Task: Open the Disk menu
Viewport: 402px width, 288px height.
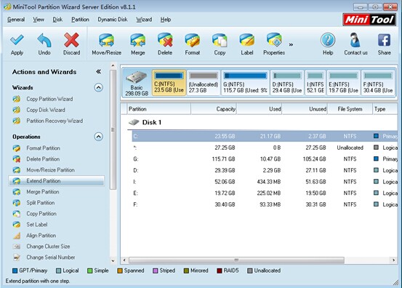Action: click(57, 20)
